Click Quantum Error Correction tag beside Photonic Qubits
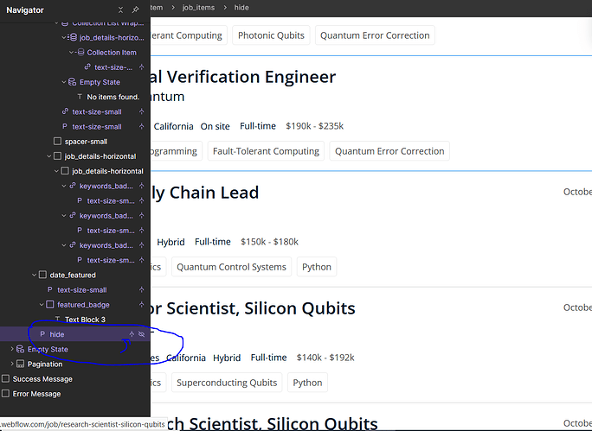 (375, 35)
